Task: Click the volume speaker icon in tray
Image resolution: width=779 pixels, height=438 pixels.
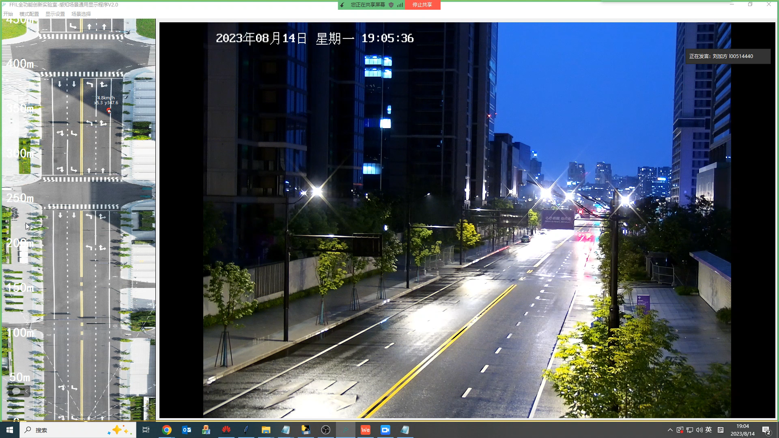Action: [699, 430]
